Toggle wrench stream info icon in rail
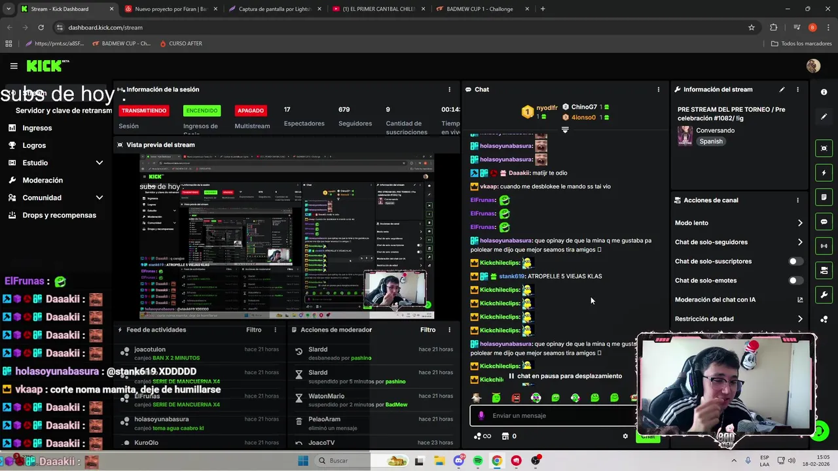This screenshot has height=471, width=838. click(x=824, y=295)
